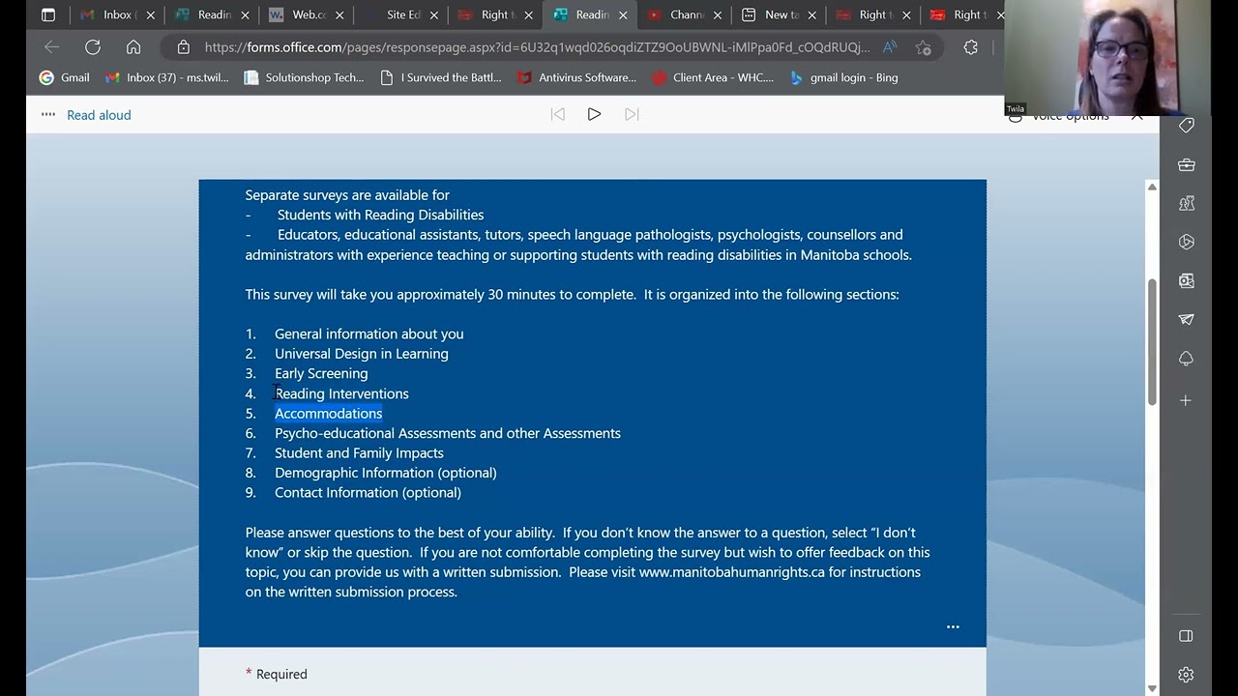Switch to the New tab page tab
Viewport: 1238px width, 696px height.
click(780, 14)
